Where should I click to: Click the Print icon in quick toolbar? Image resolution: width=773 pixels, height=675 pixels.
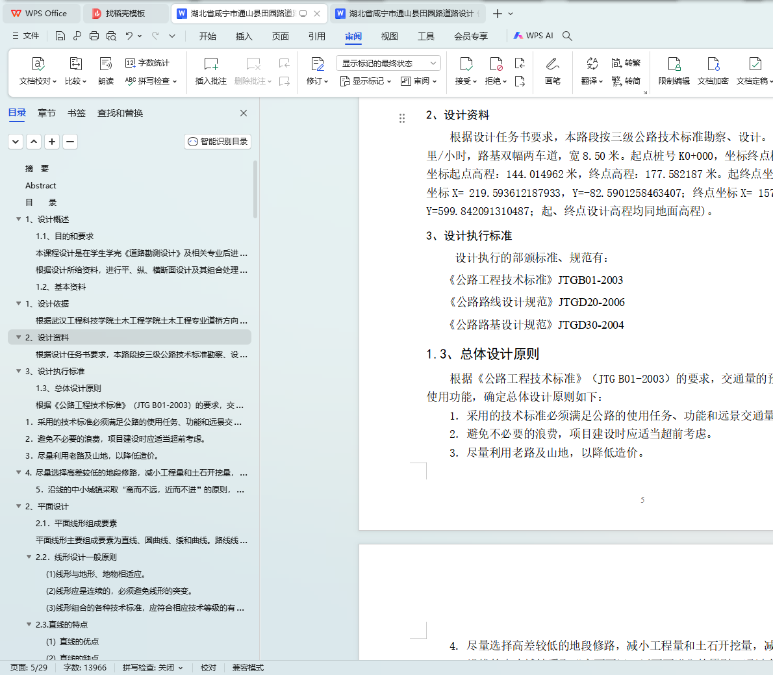[x=94, y=36]
